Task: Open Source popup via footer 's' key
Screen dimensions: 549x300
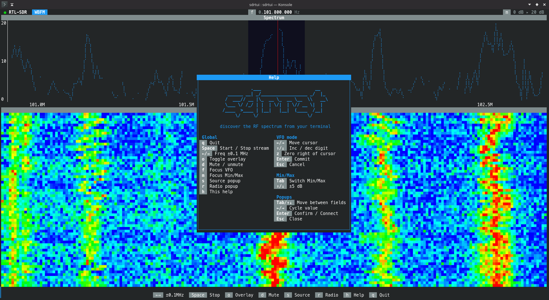Action: [x=288, y=295]
